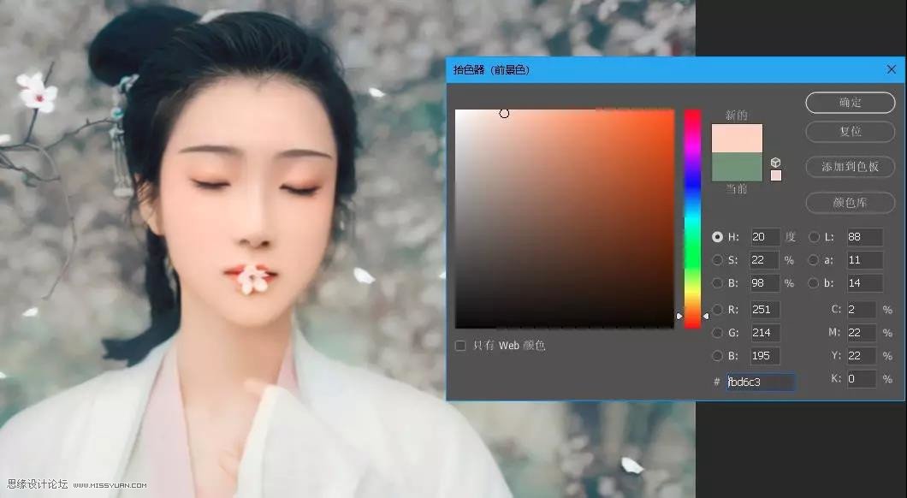Viewport: 907px width, 498px height.
Task: Click the H value field showing 20
Action: coord(764,237)
